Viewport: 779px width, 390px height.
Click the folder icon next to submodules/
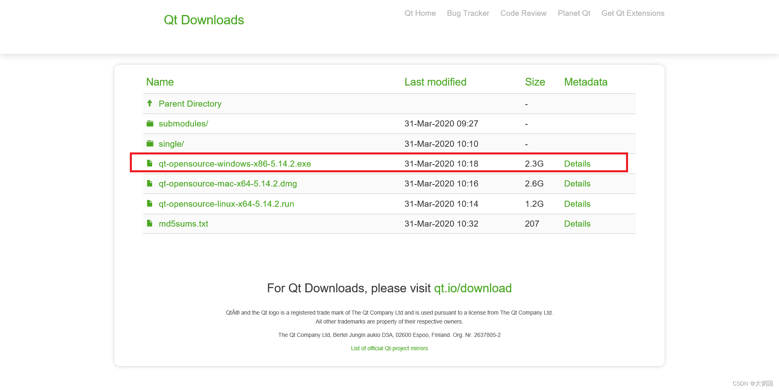click(x=150, y=123)
